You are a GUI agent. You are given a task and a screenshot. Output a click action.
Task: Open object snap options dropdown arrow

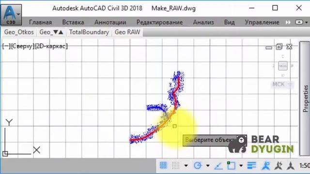(x=241, y=166)
